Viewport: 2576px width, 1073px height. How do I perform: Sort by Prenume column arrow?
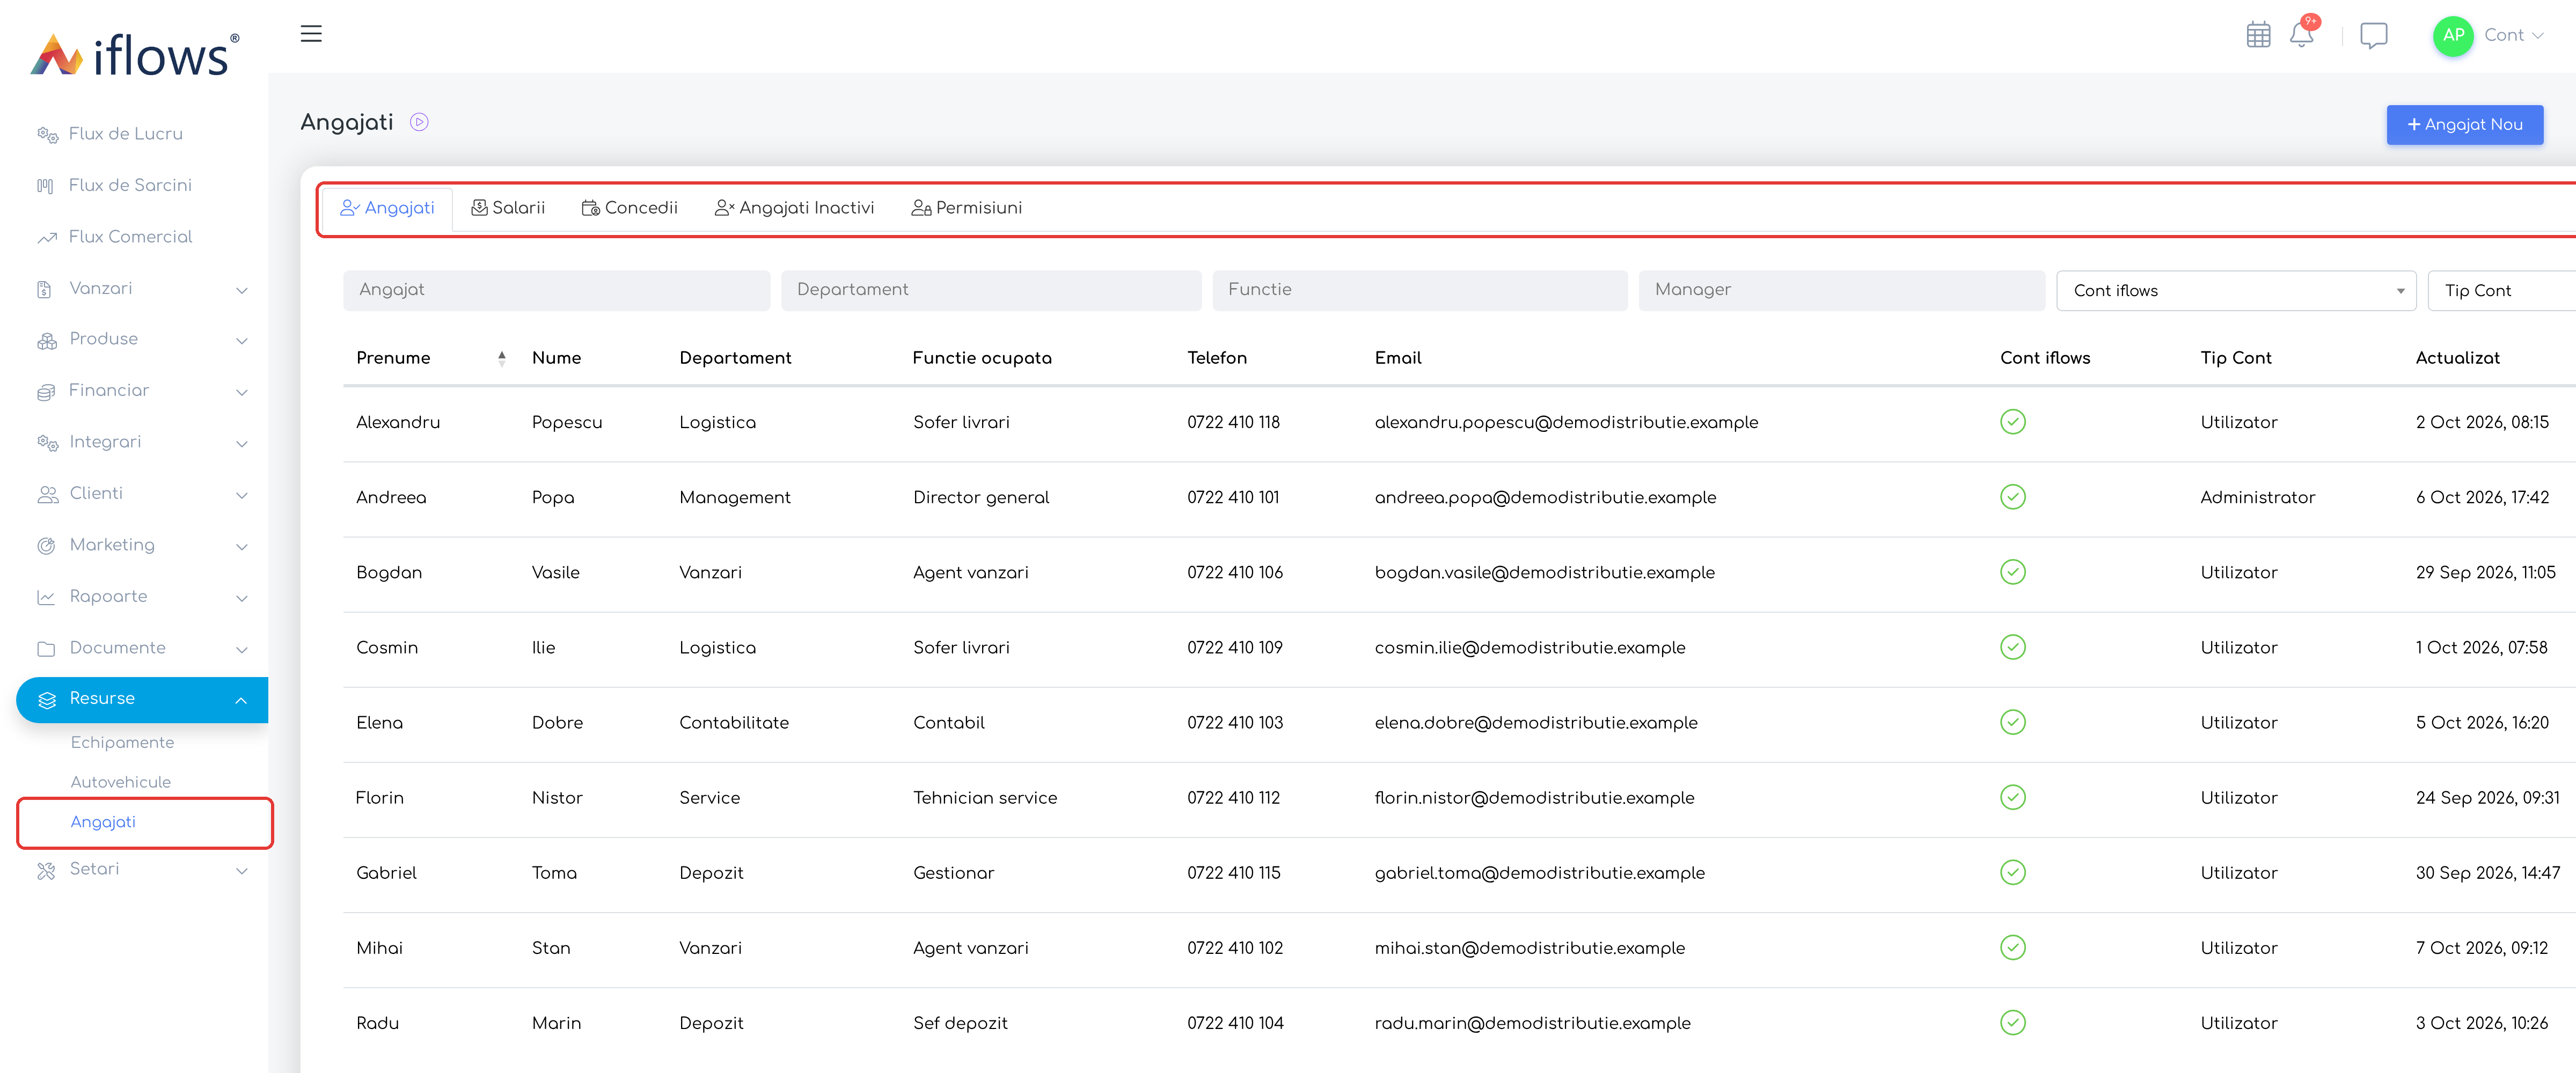pos(502,358)
